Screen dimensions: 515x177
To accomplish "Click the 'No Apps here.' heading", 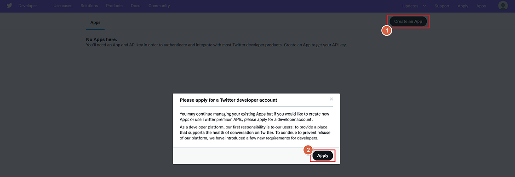I will pyautogui.click(x=102, y=39).
